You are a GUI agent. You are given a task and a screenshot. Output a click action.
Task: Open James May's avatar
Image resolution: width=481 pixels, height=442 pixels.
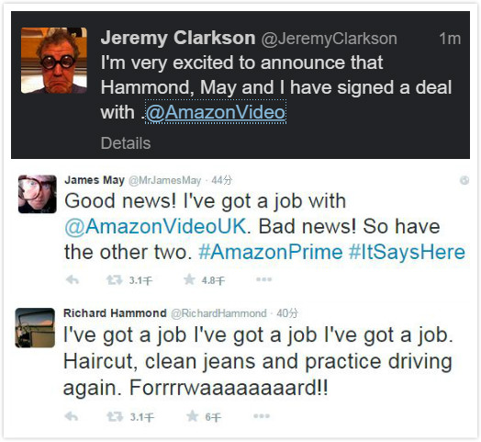[x=38, y=194]
